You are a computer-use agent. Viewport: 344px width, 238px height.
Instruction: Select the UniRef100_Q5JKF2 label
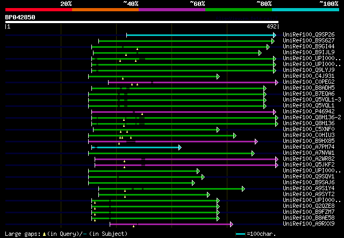click(x=309, y=164)
